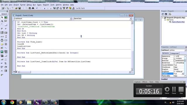Open the Object Browser toolbar icon
187x105 pixels.
coord(64,8)
